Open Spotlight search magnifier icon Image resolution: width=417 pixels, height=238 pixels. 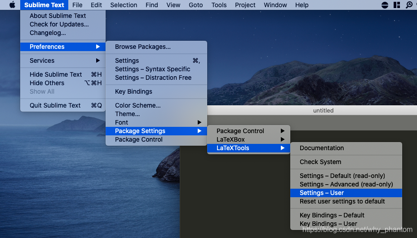[x=409, y=5]
